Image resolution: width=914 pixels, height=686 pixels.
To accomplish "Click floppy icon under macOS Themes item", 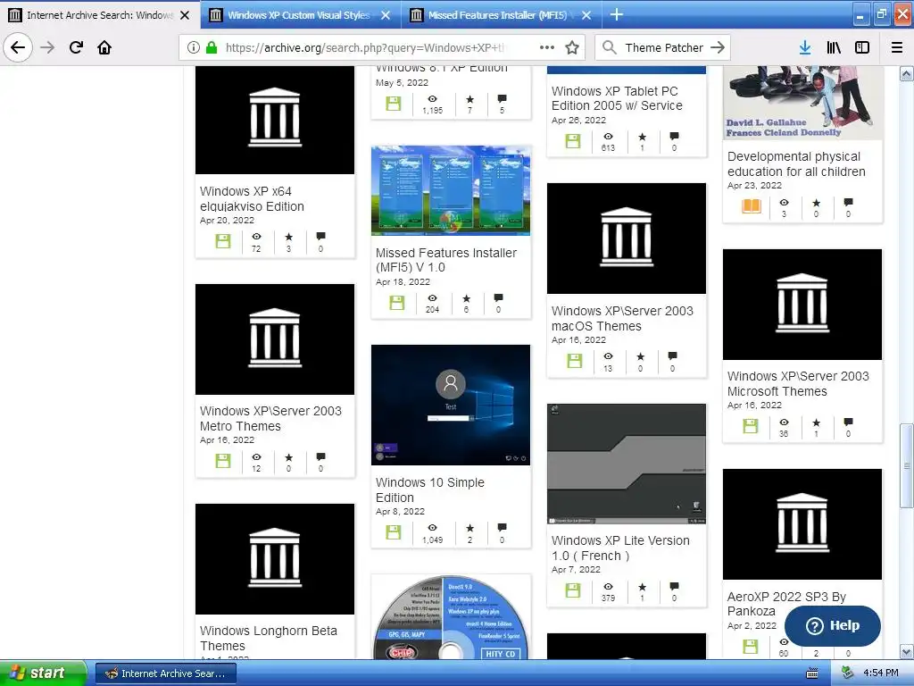I will pyautogui.click(x=575, y=361).
